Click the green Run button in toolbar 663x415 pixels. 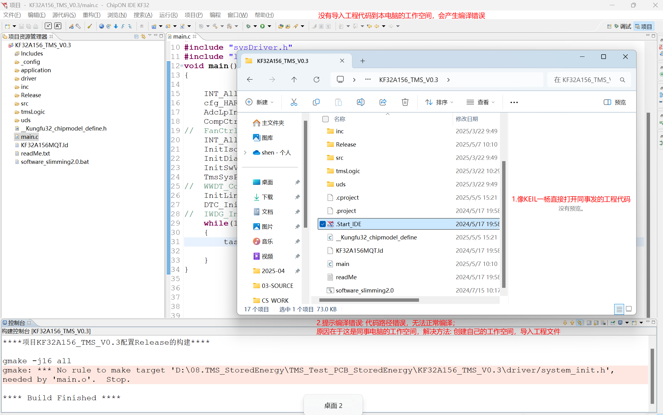click(262, 26)
